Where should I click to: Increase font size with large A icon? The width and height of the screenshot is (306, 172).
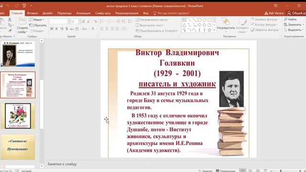pyautogui.click(x=84, y=21)
